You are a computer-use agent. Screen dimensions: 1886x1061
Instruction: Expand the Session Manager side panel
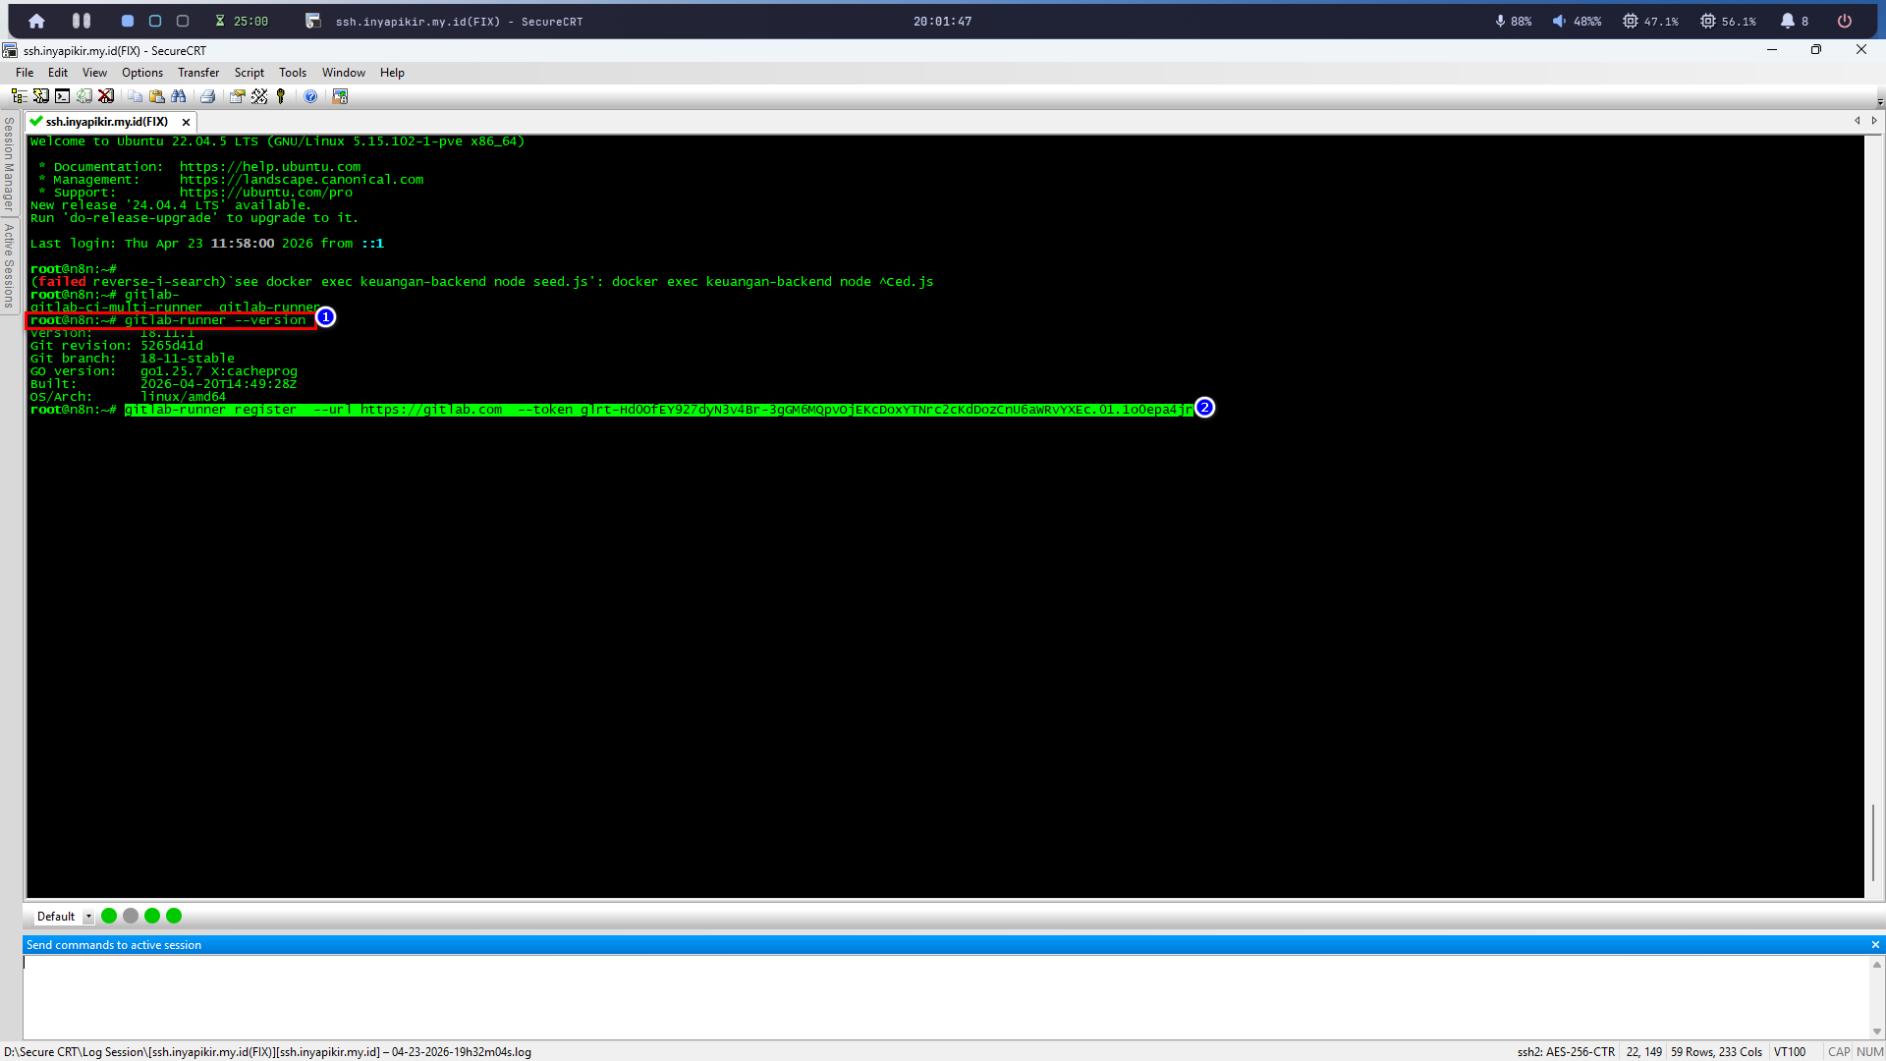pyautogui.click(x=9, y=163)
